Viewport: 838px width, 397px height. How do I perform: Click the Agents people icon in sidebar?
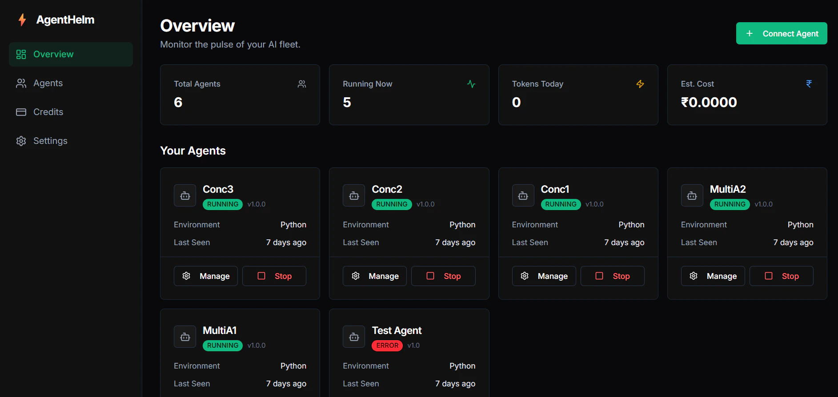coord(21,83)
